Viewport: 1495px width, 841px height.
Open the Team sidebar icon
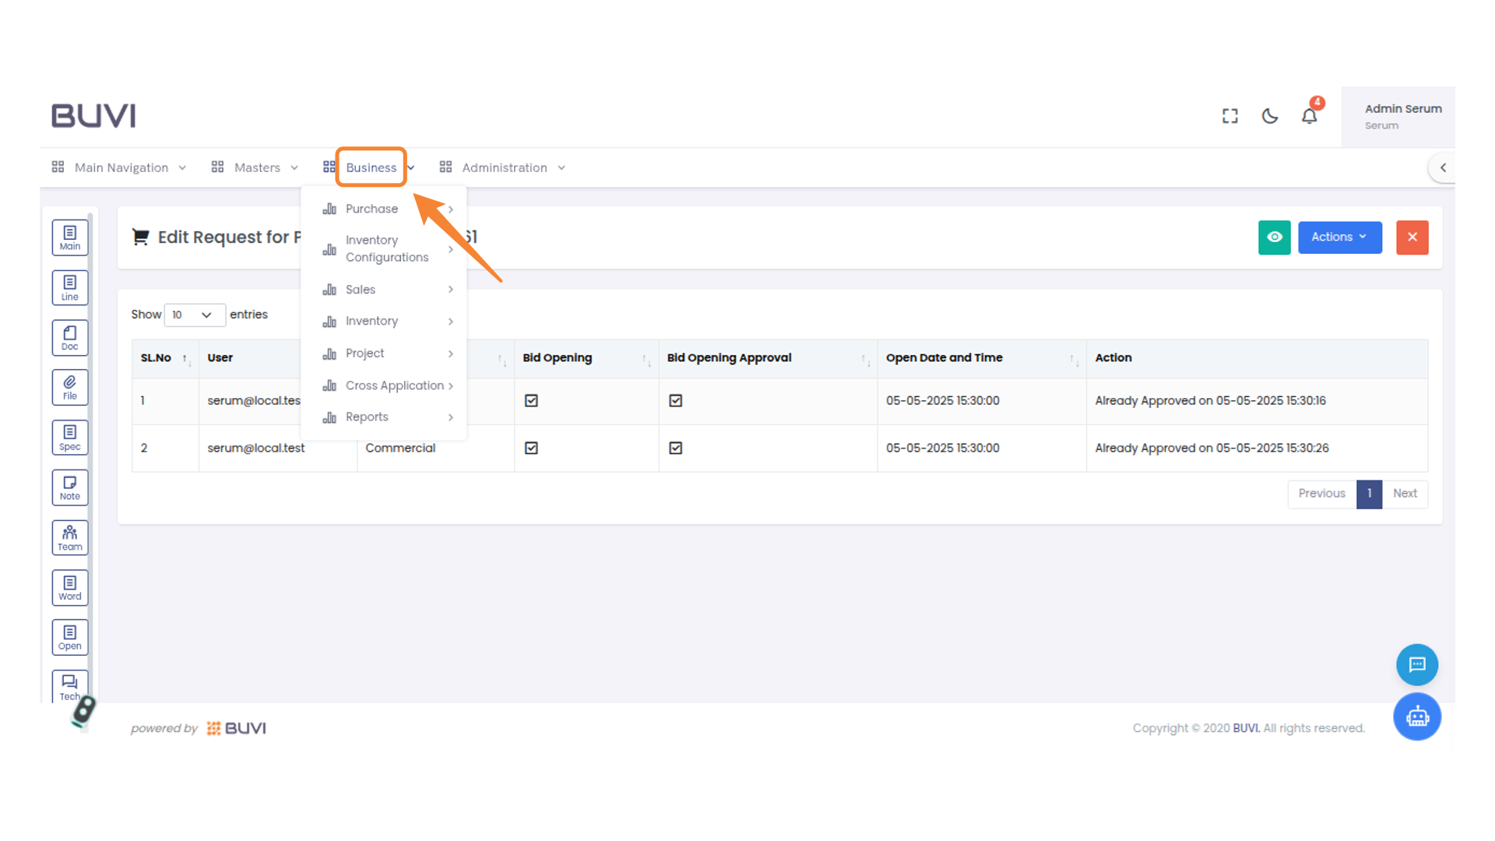click(x=70, y=538)
